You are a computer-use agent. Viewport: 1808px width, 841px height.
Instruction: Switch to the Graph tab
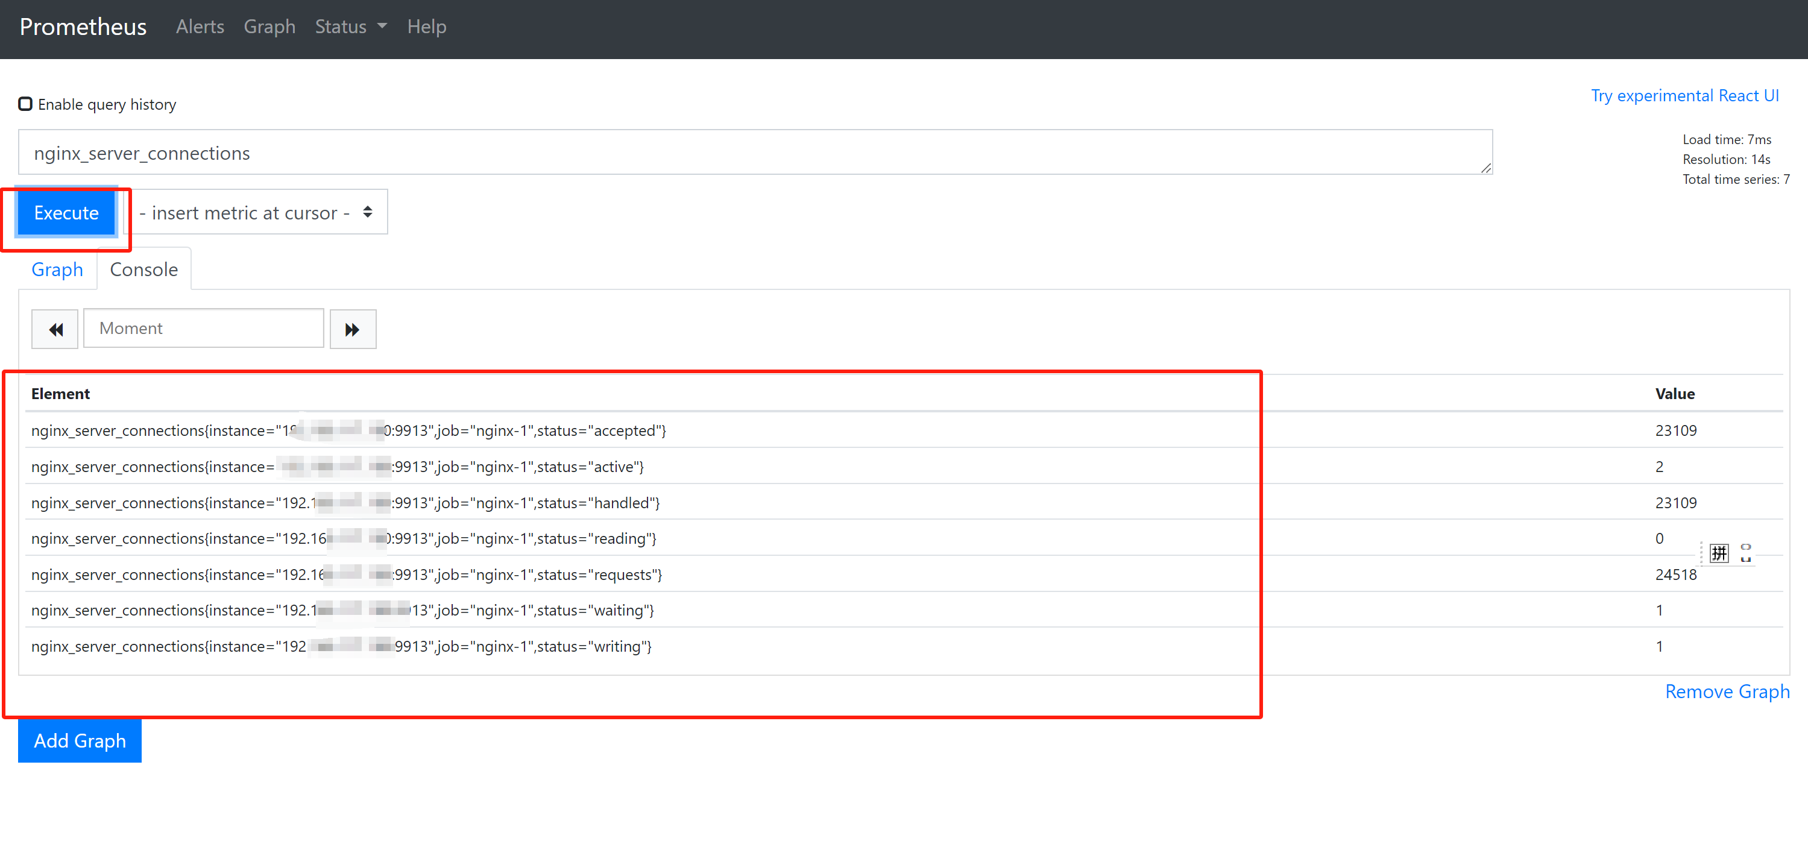point(57,269)
